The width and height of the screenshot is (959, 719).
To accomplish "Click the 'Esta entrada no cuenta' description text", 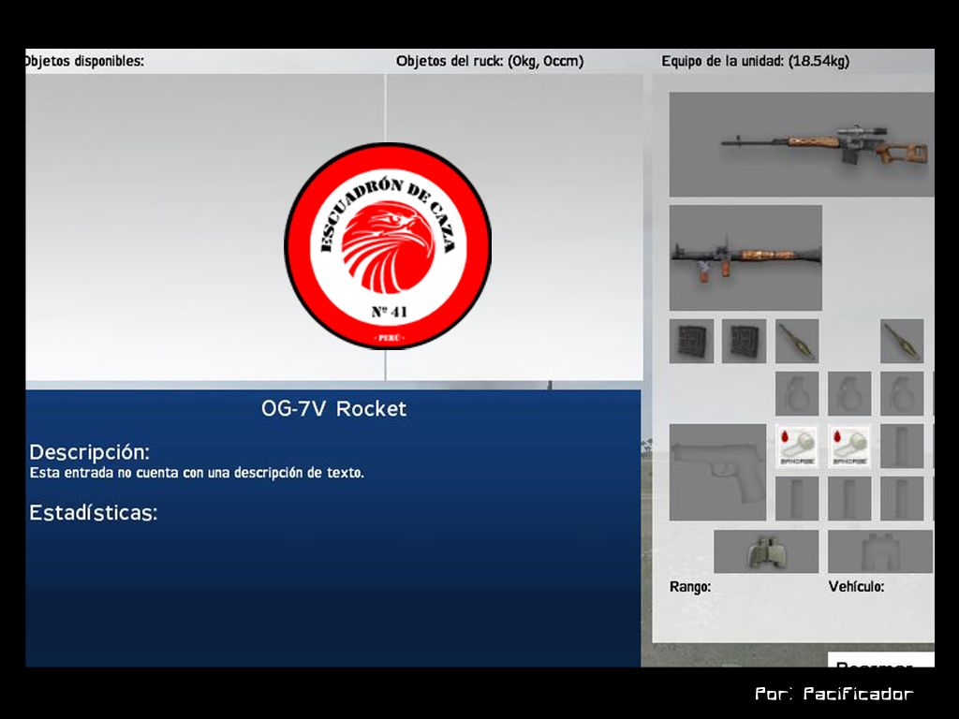I will point(197,473).
